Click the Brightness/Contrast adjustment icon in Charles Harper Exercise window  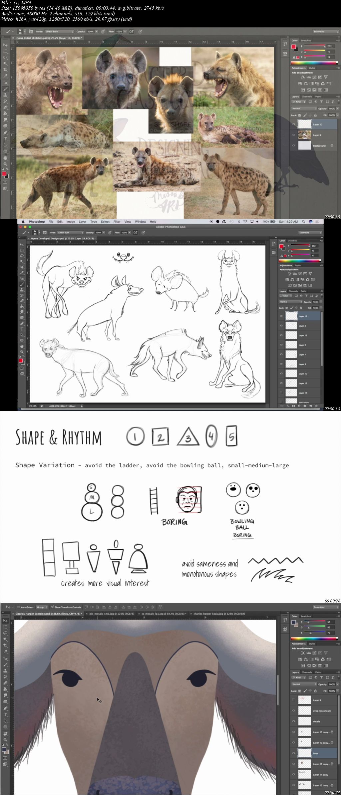click(303, 653)
